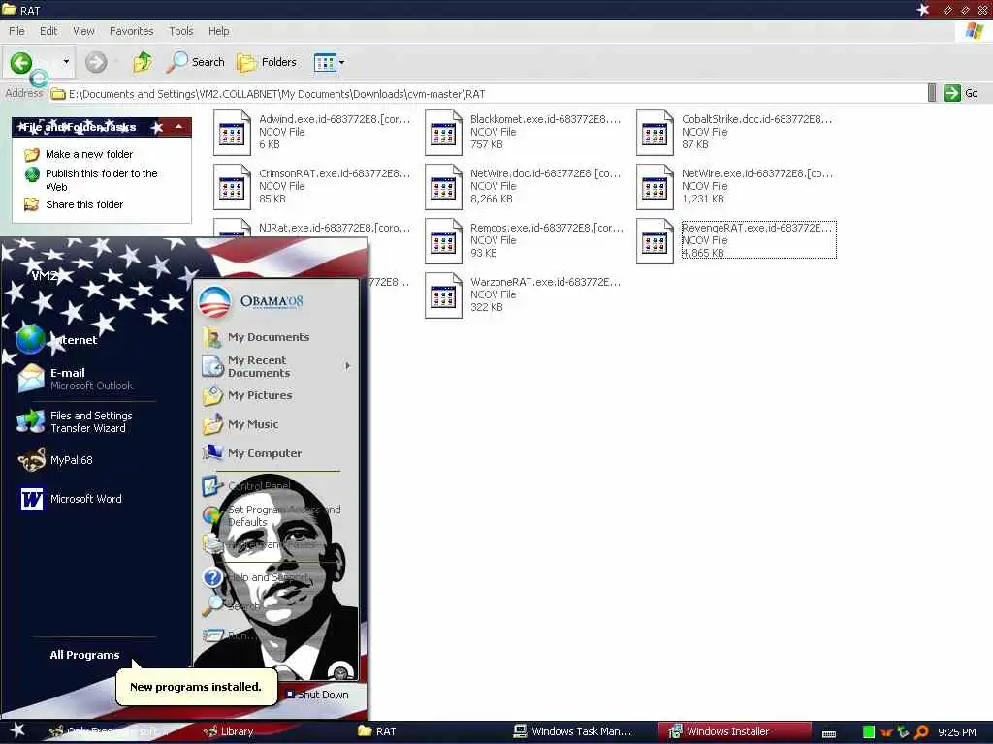The width and height of the screenshot is (993, 744).
Task: Click Share this folder
Action: (x=84, y=204)
